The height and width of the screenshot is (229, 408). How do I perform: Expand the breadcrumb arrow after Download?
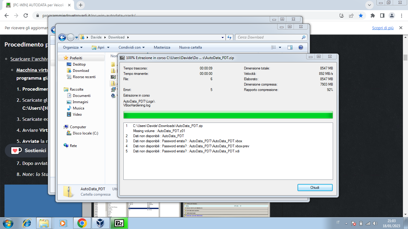pyautogui.click(x=128, y=37)
